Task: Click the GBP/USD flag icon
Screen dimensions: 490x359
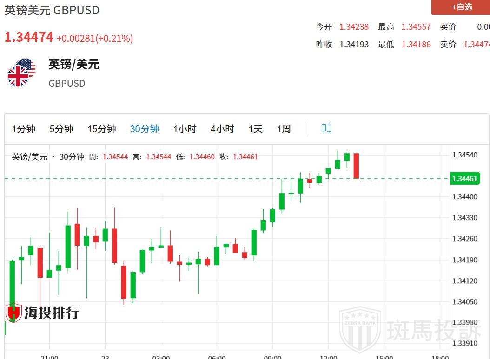Action: 21,72
